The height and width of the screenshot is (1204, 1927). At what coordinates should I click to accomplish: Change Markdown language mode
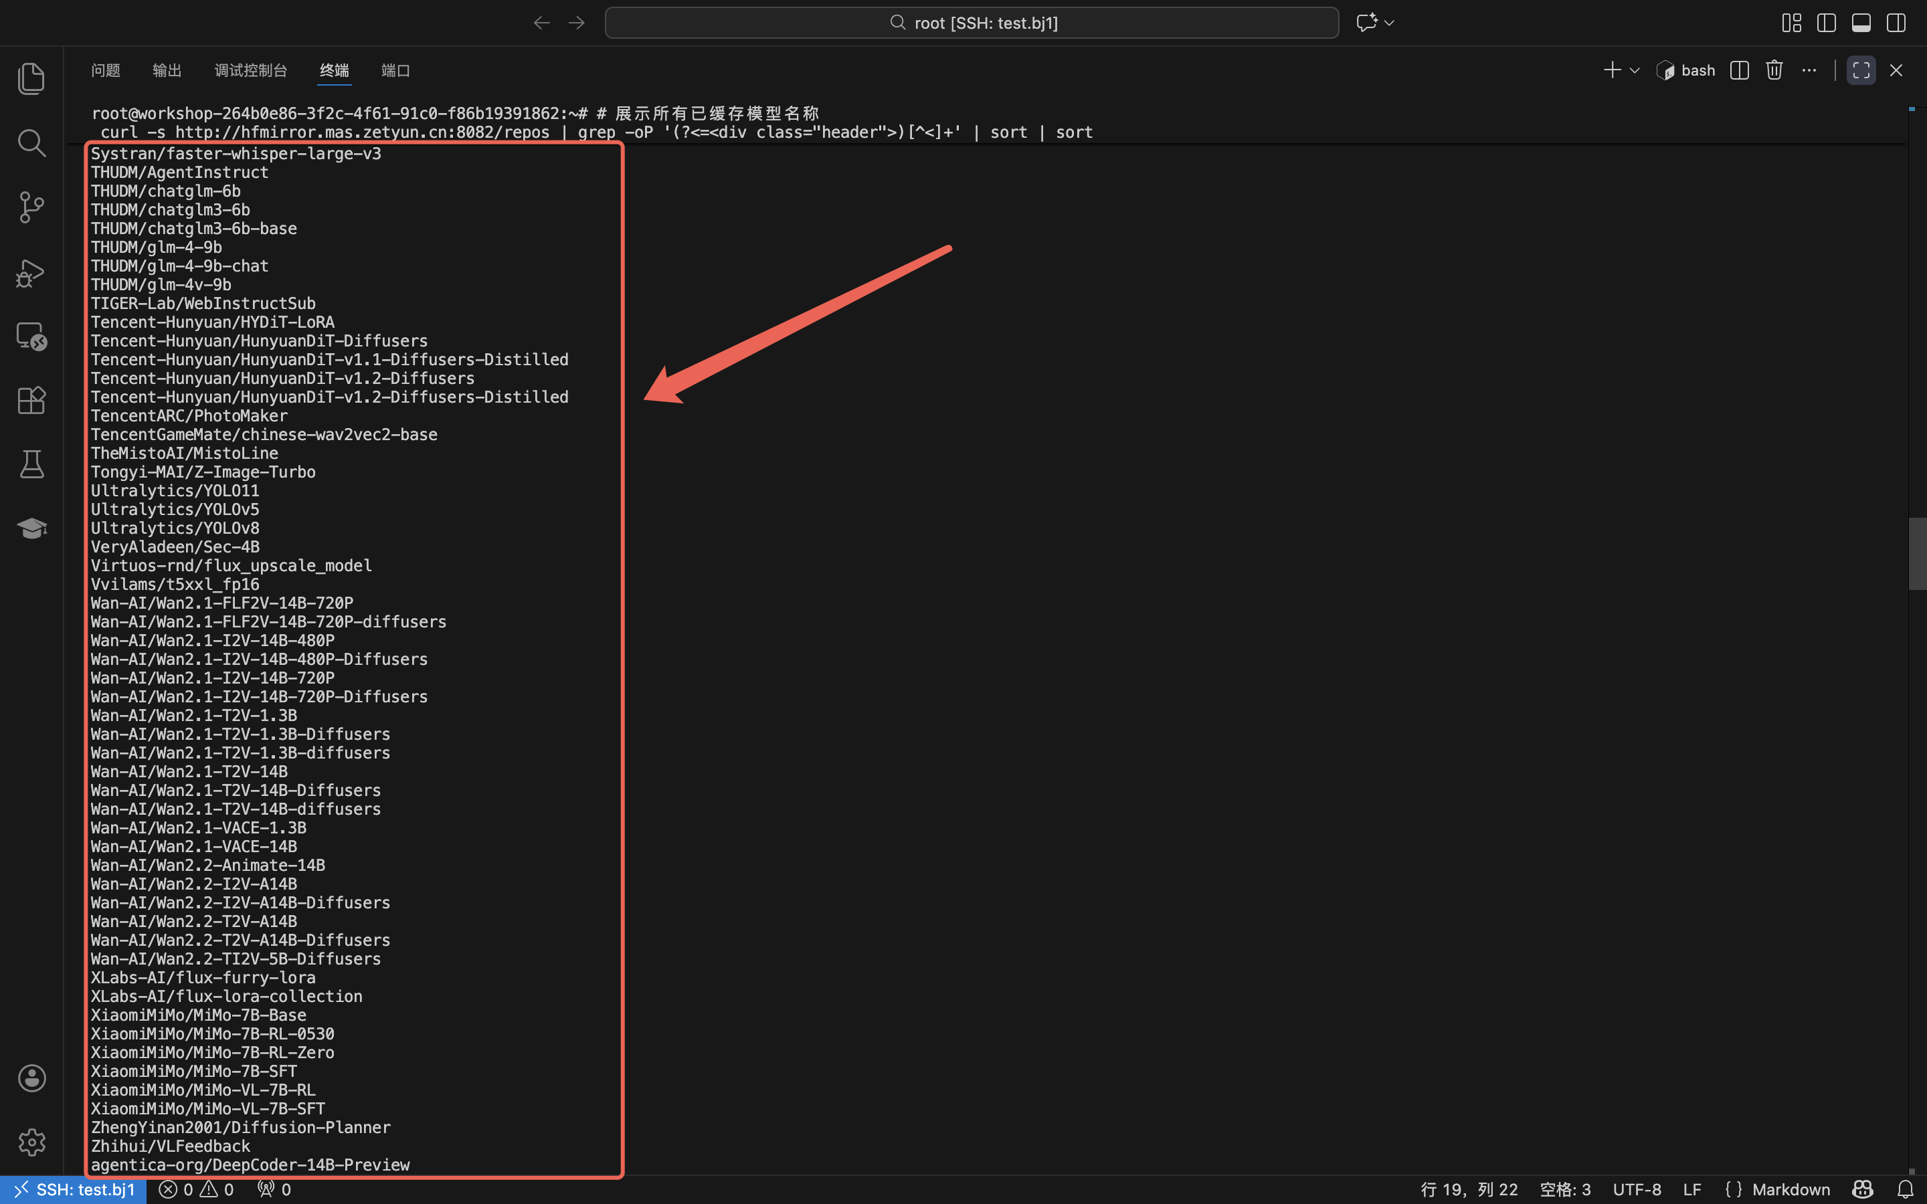(x=1790, y=1190)
